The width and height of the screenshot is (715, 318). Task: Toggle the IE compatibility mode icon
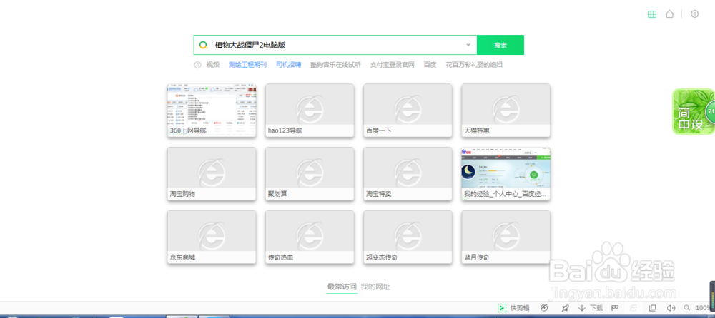[633, 308]
